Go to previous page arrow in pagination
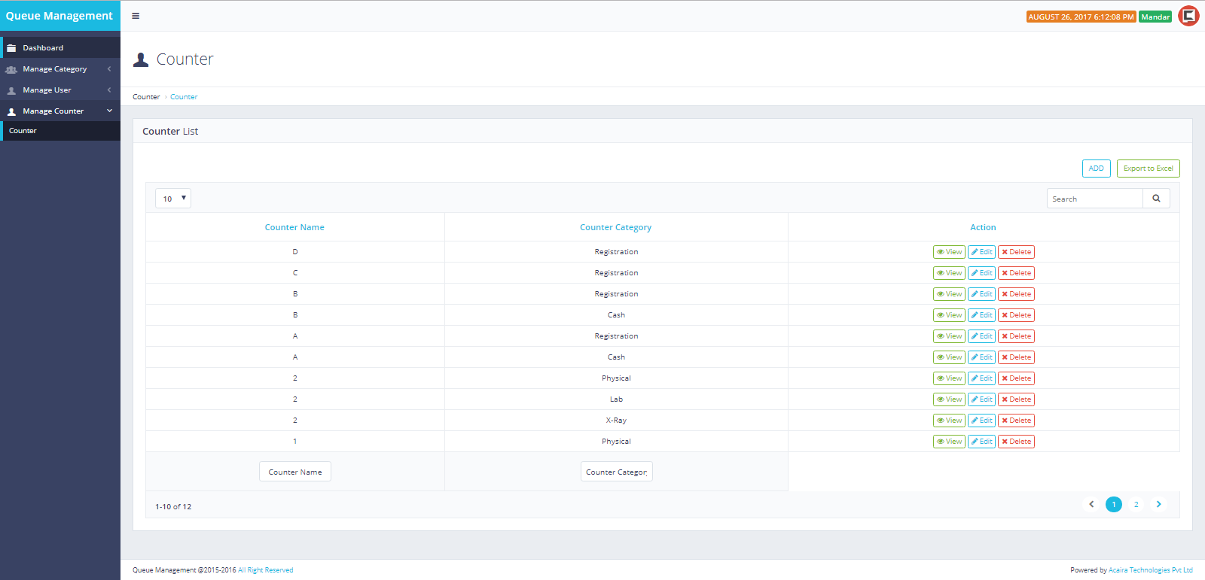Image resolution: width=1205 pixels, height=580 pixels. [x=1091, y=505]
